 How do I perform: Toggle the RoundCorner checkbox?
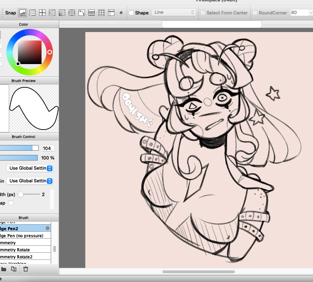(255, 13)
